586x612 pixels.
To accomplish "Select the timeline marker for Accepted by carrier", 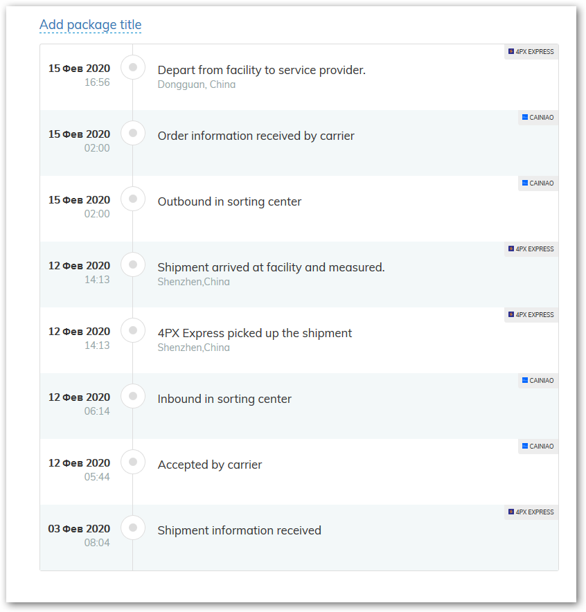I will (133, 462).
